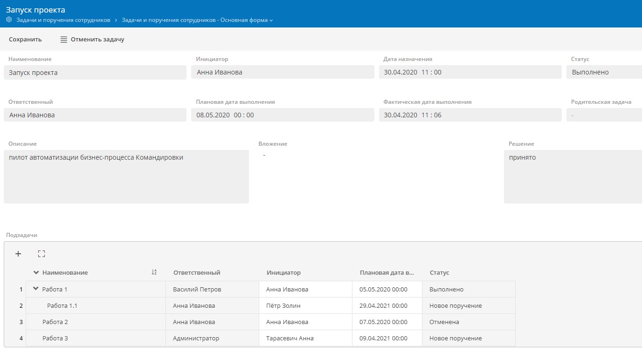
Task: Click the Статус column header in subtasks
Action: click(x=439, y=272)
